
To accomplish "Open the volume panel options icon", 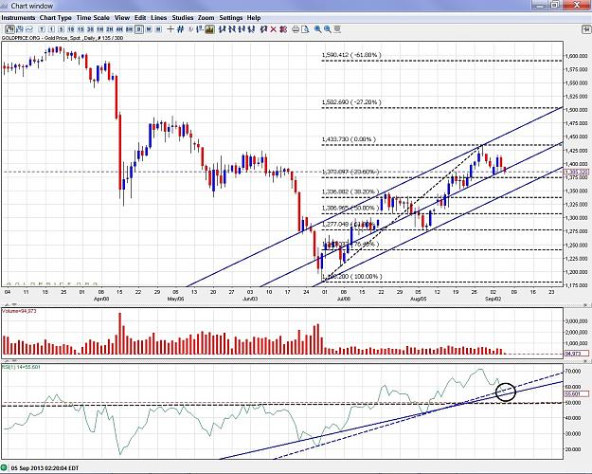I will (586, 303).
